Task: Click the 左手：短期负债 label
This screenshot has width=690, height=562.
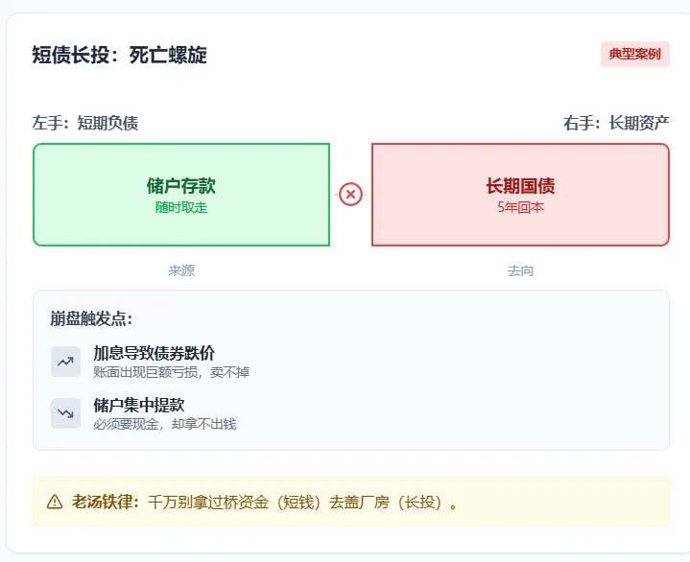Action: [85, 123]
